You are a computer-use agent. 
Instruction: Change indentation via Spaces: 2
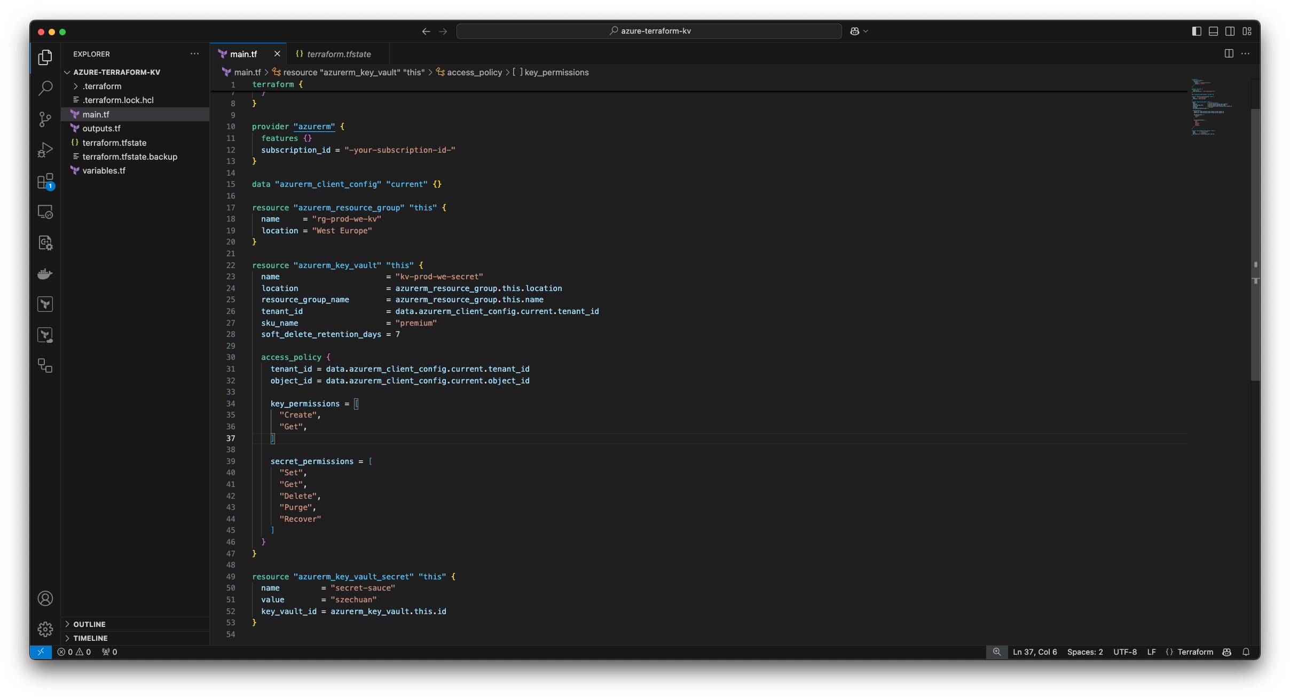coord(1085,652)
